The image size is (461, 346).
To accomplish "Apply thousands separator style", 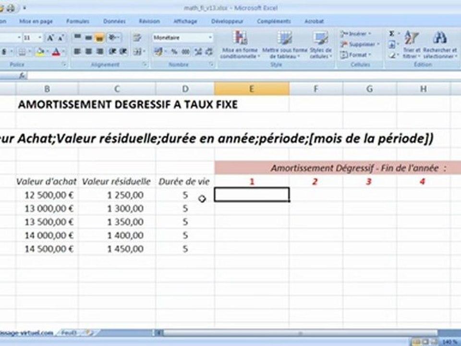I will click(x=185, y=52).
